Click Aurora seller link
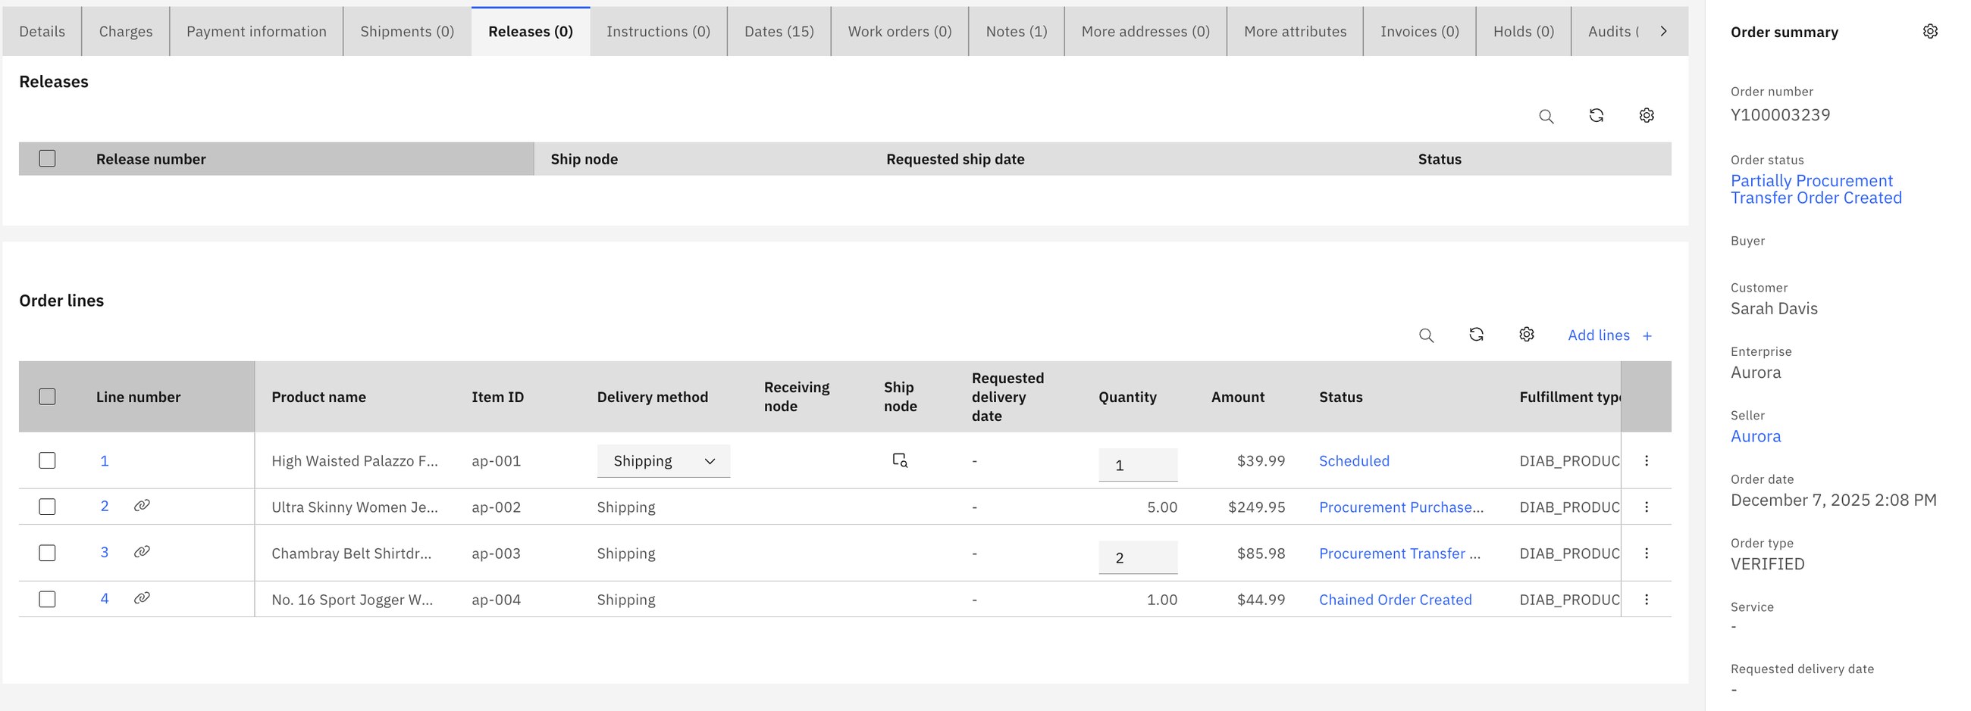Screen dimensions: 1971x711 click(1755, 436)
